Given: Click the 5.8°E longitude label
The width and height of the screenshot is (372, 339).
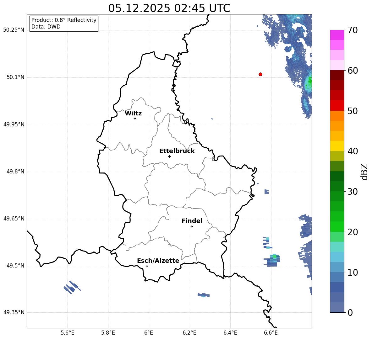Looking at the screenshot, I should 108,333.
